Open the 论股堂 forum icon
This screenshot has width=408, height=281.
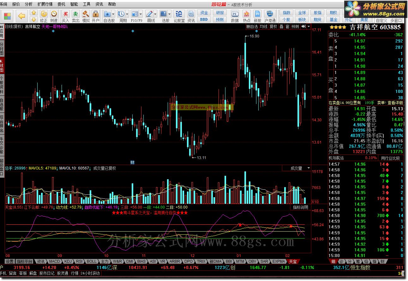point(179,14)
